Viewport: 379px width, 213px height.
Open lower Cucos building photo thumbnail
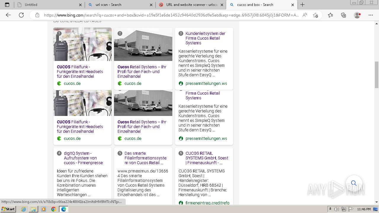point(143,103)
